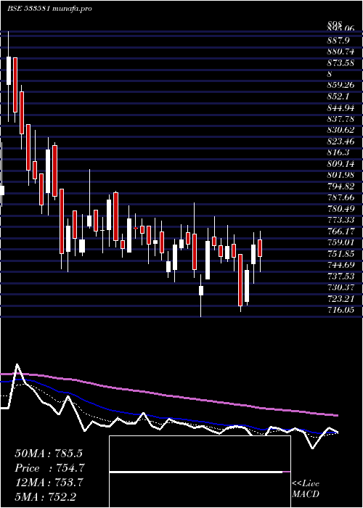This screenshot has width=363, height=508.
Task: Click the 716.05 price level label
Action: [340, 310]
